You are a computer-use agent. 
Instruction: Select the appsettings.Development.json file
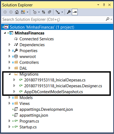pos(46,110)
